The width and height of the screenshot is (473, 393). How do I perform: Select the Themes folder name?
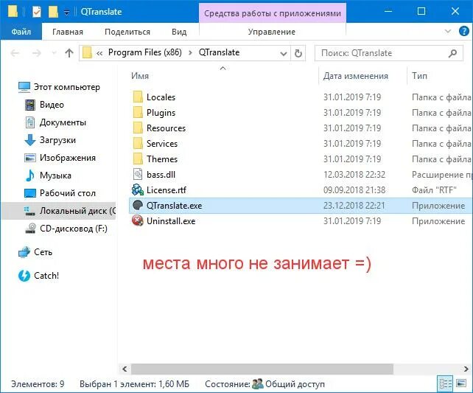pyautogui.click(x=162, y=159)
